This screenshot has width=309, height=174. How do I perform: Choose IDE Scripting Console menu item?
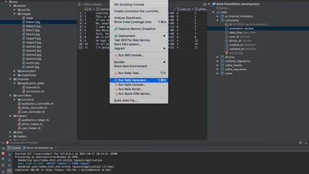click(139, 4)
